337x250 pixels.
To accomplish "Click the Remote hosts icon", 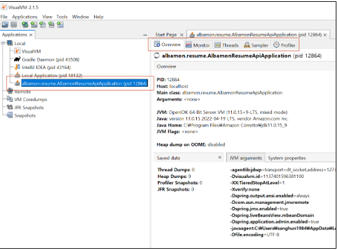I will 10,91.
